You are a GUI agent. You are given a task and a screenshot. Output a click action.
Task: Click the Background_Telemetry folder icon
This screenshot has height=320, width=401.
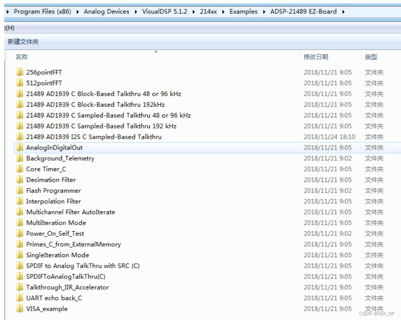click(20, 158)
